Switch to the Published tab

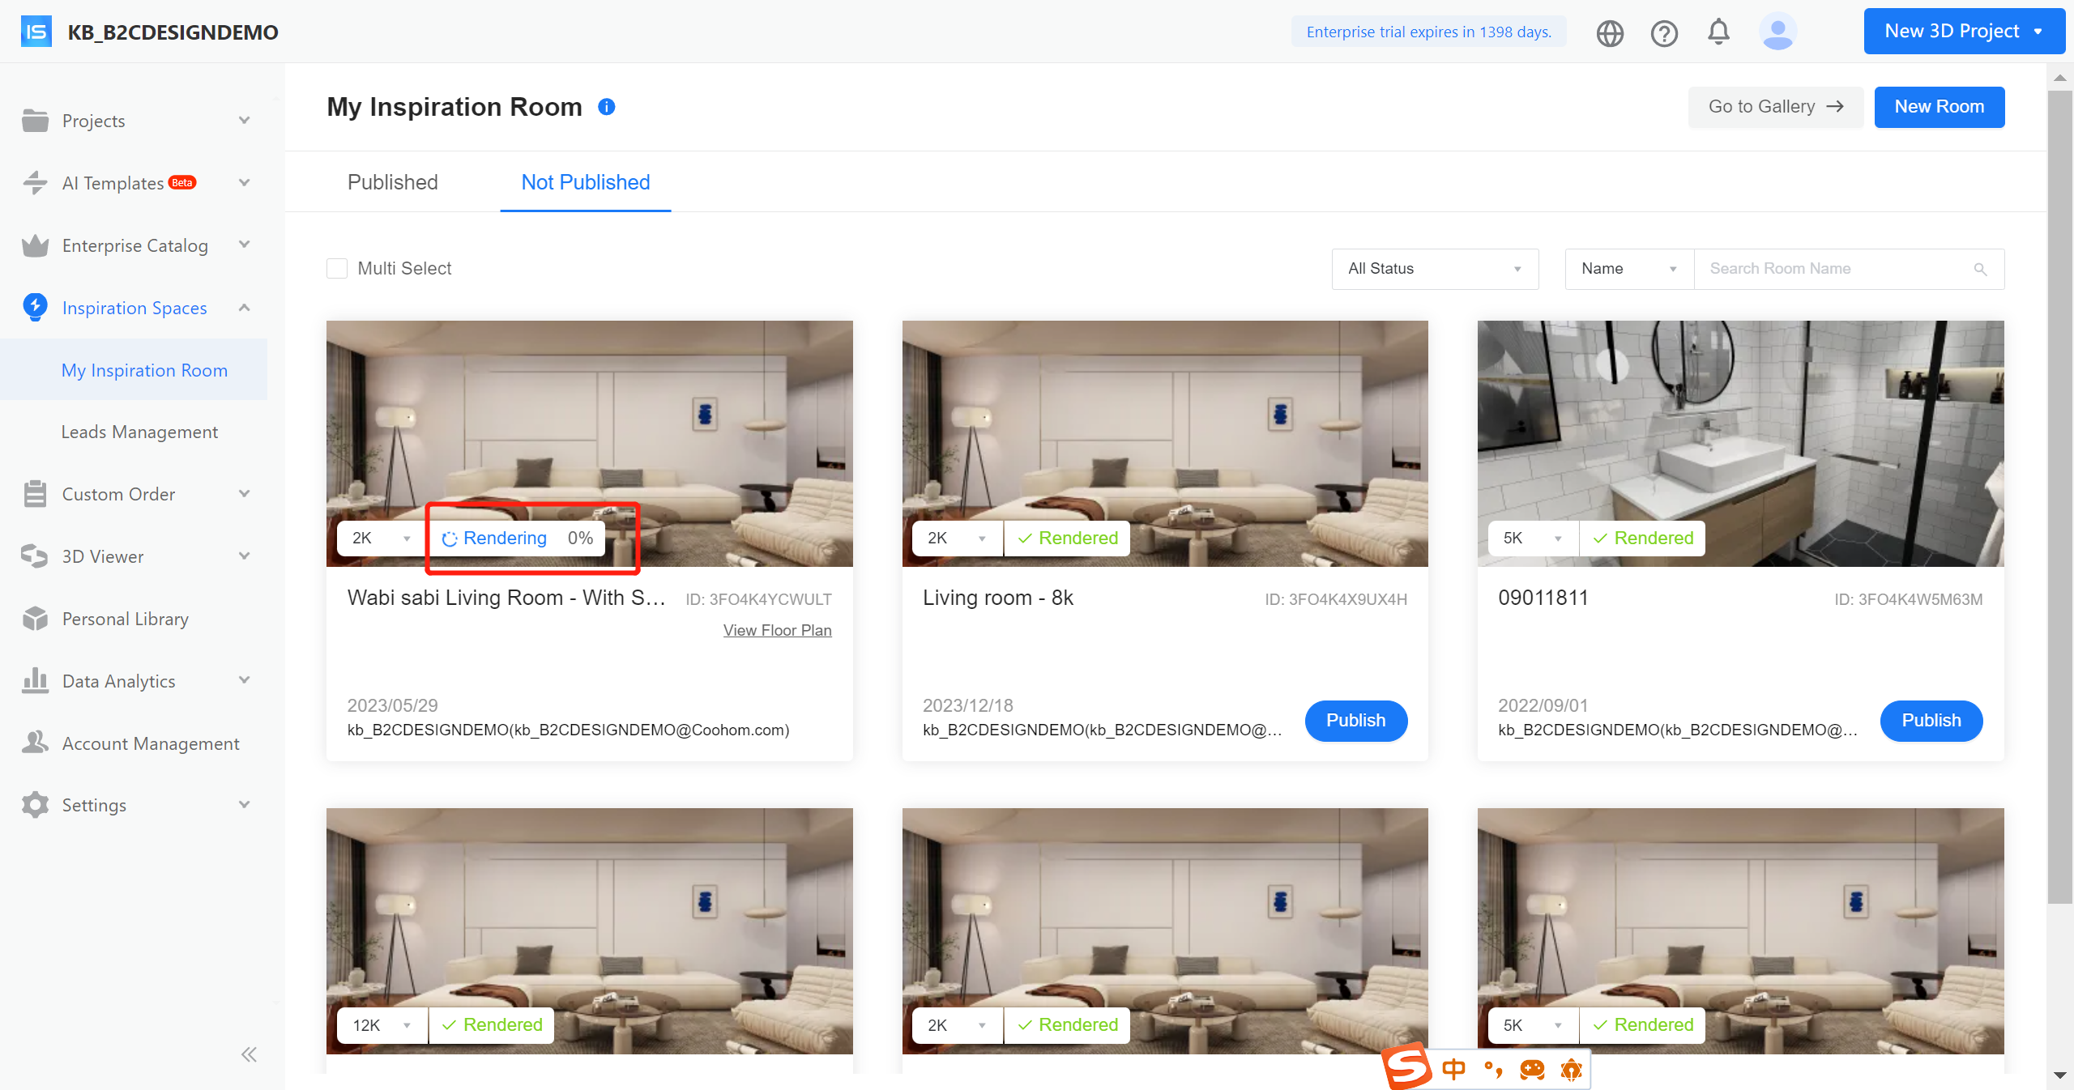pos(393,182)
